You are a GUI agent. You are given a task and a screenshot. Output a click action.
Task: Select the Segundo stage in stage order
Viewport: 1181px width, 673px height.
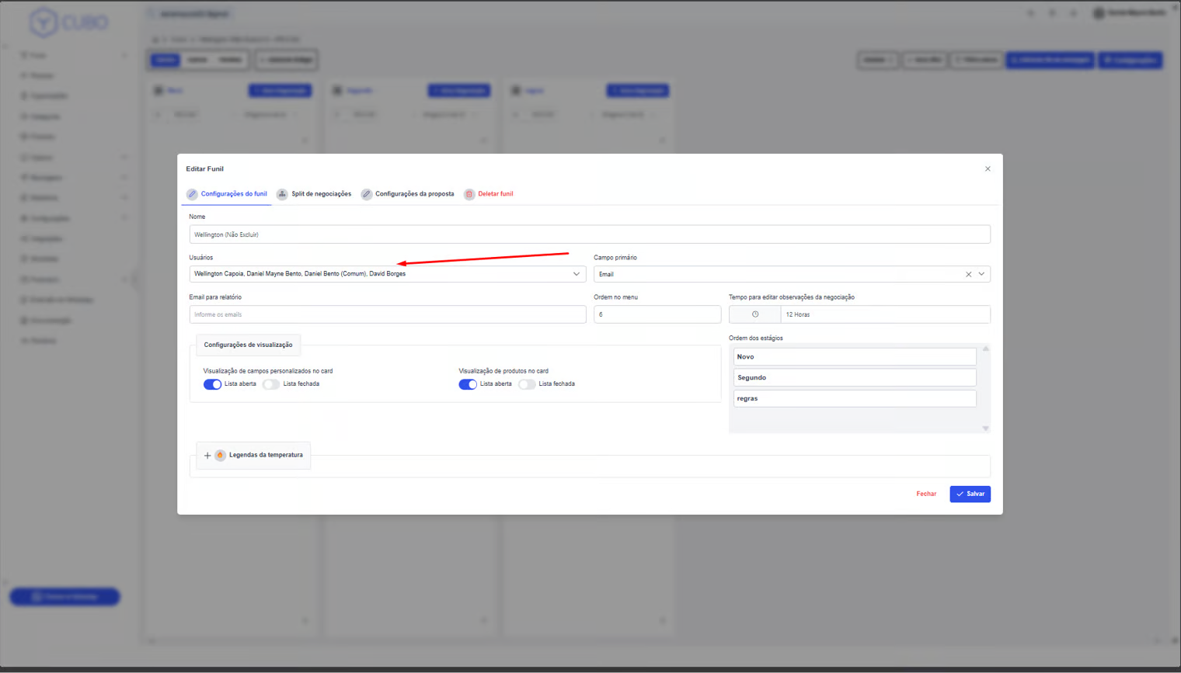click(x=855, y=377)
